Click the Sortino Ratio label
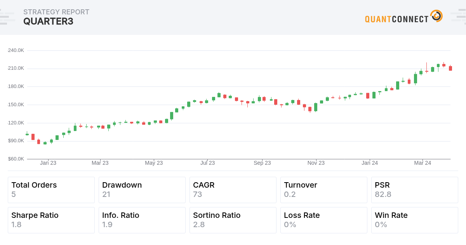The width and height of the screenshot is (466, 245). pos(217,215)
